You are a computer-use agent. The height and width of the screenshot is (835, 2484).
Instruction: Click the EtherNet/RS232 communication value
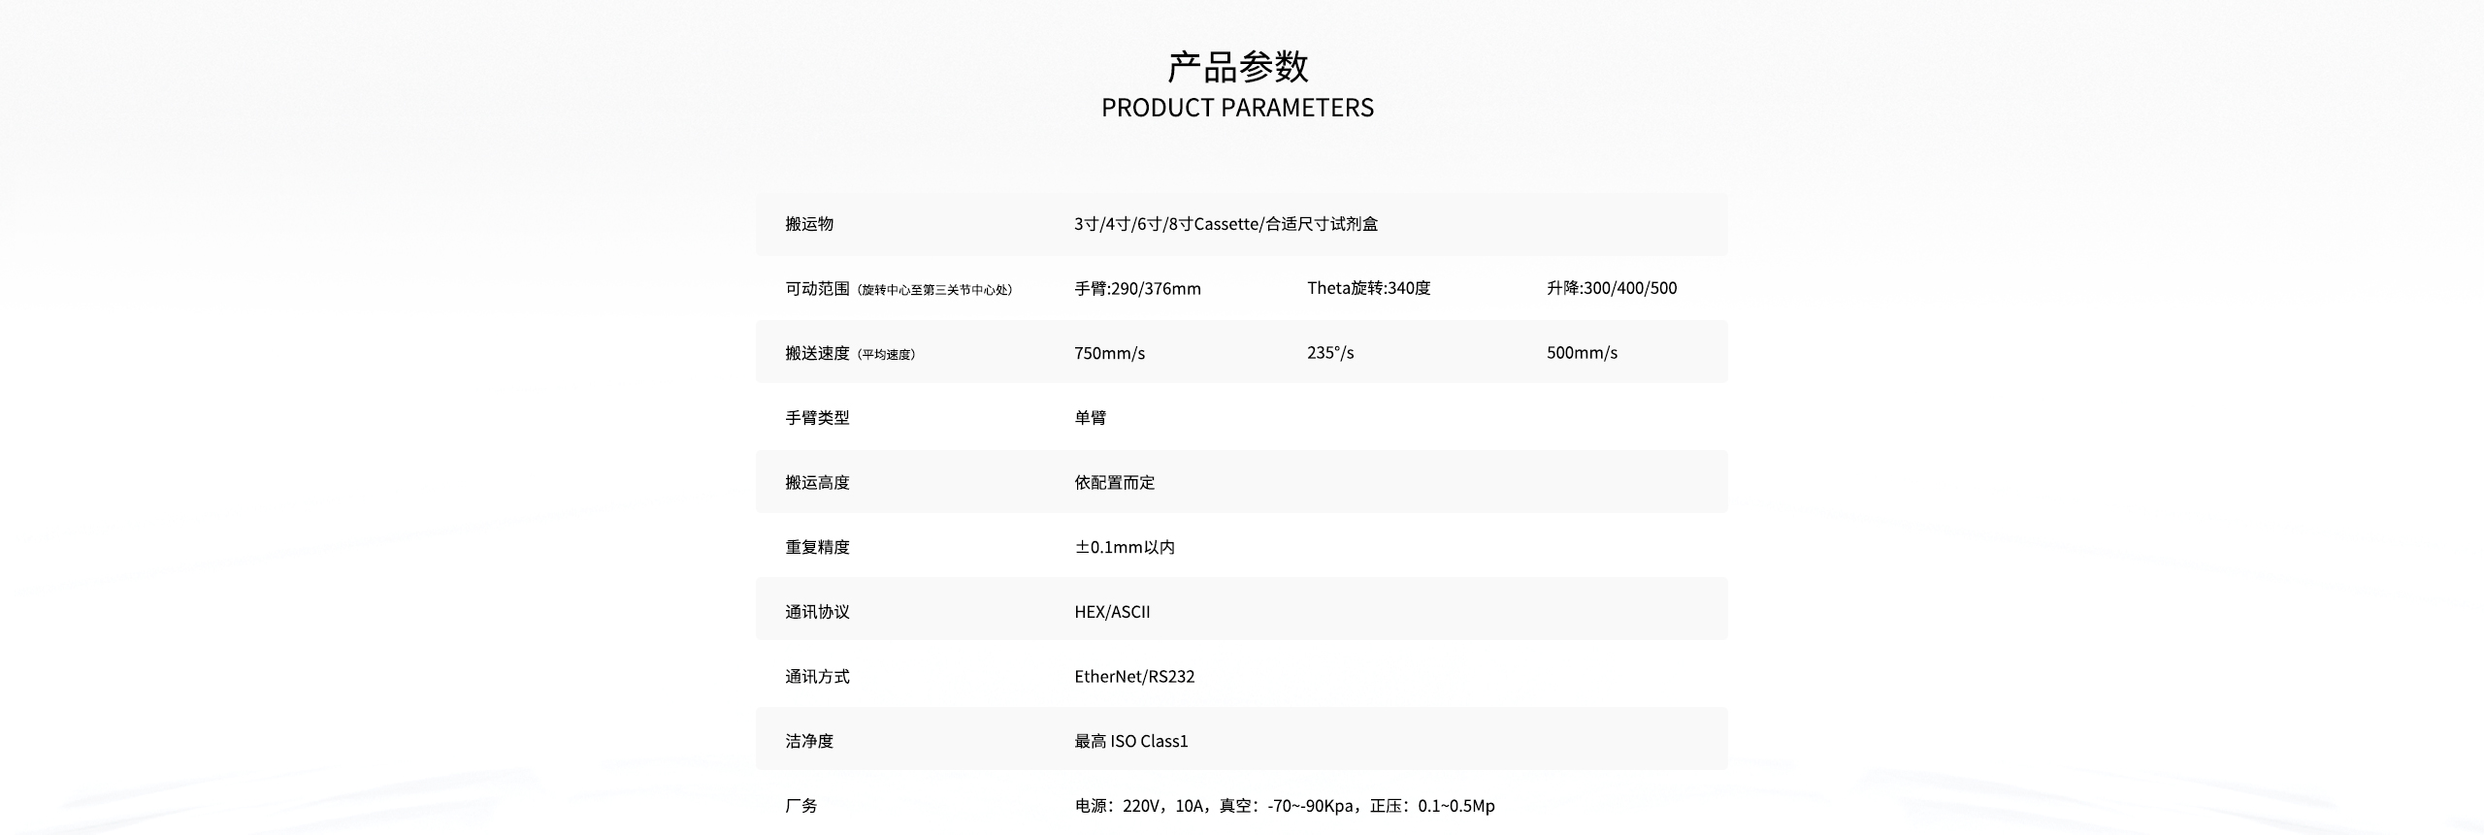tap(1134, 677)
